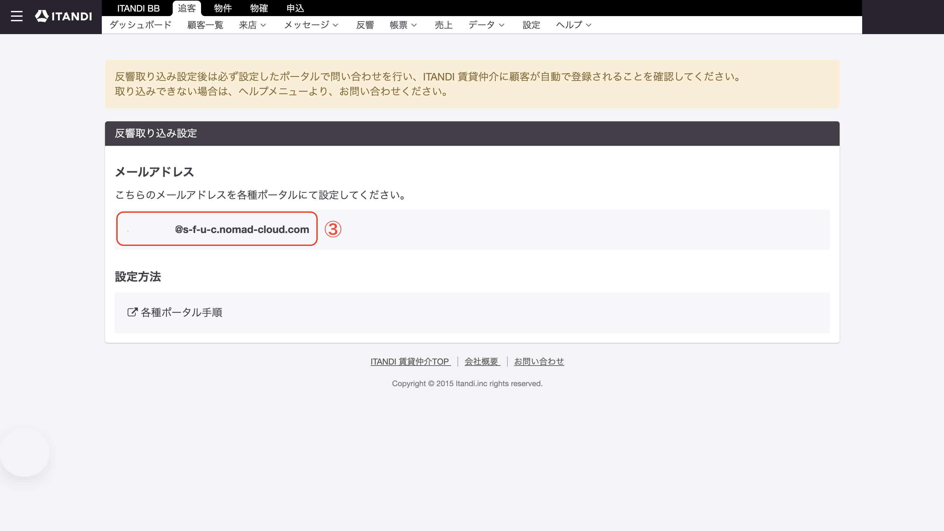The height and width of the screenshot is (531, 944).
Task: Open the 会社概要 footer link
Action: point(482,362)
